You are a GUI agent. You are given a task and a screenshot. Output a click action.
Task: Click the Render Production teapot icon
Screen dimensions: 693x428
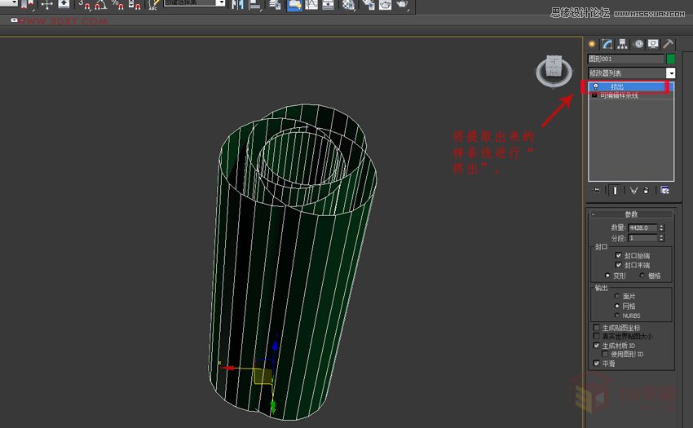(x=402, y=4)
